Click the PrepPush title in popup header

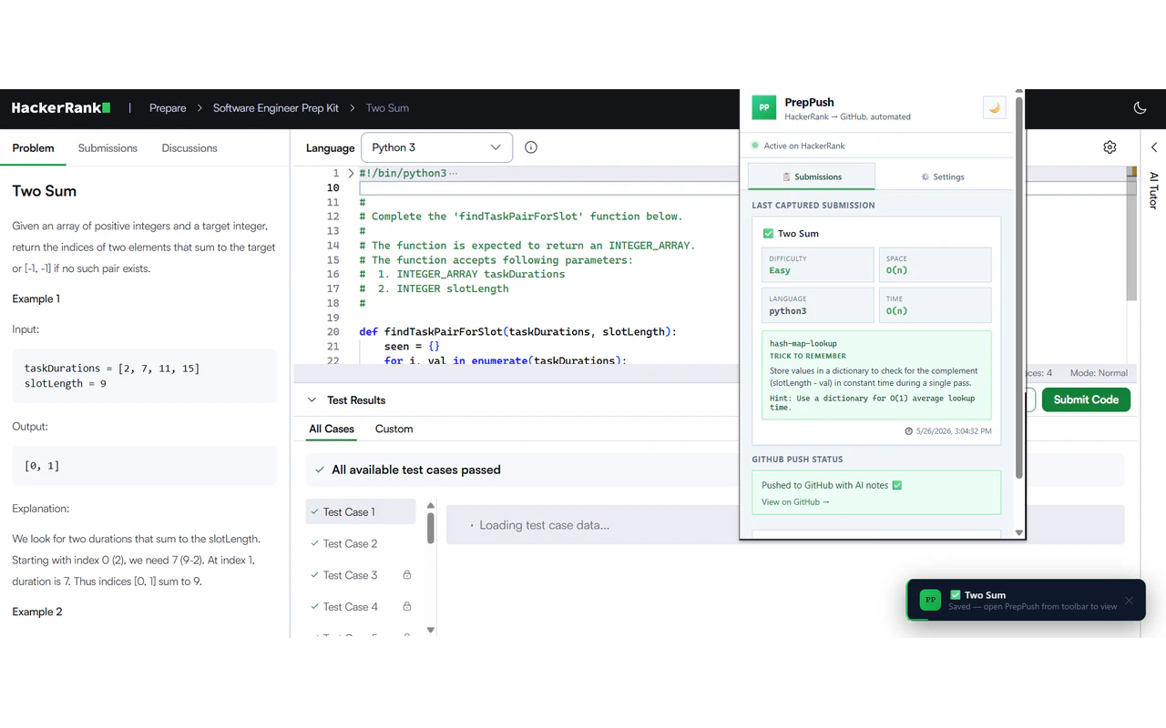809,103
